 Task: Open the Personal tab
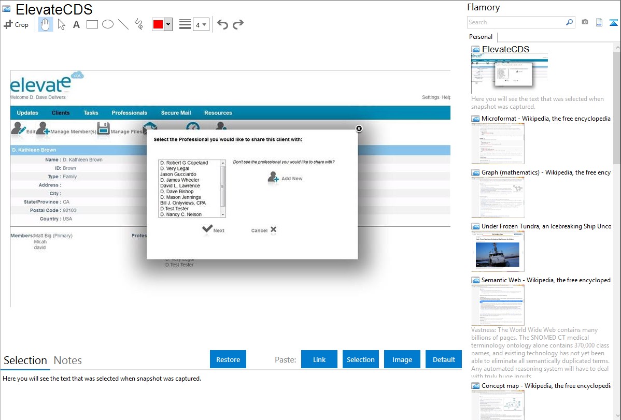(481, 36)
